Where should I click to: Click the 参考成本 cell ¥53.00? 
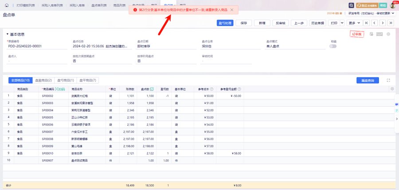tap(205, 117)
